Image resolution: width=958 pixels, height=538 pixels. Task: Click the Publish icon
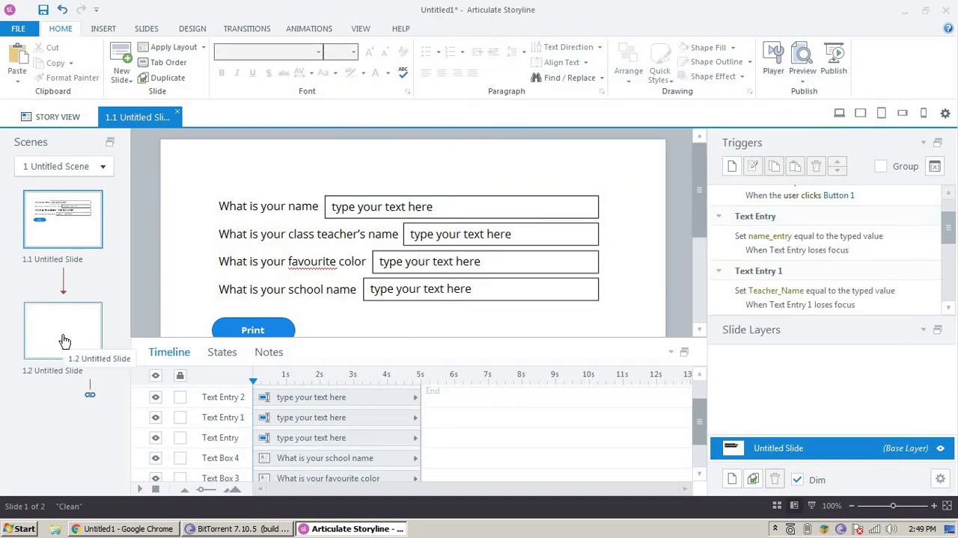click(833, 60)
